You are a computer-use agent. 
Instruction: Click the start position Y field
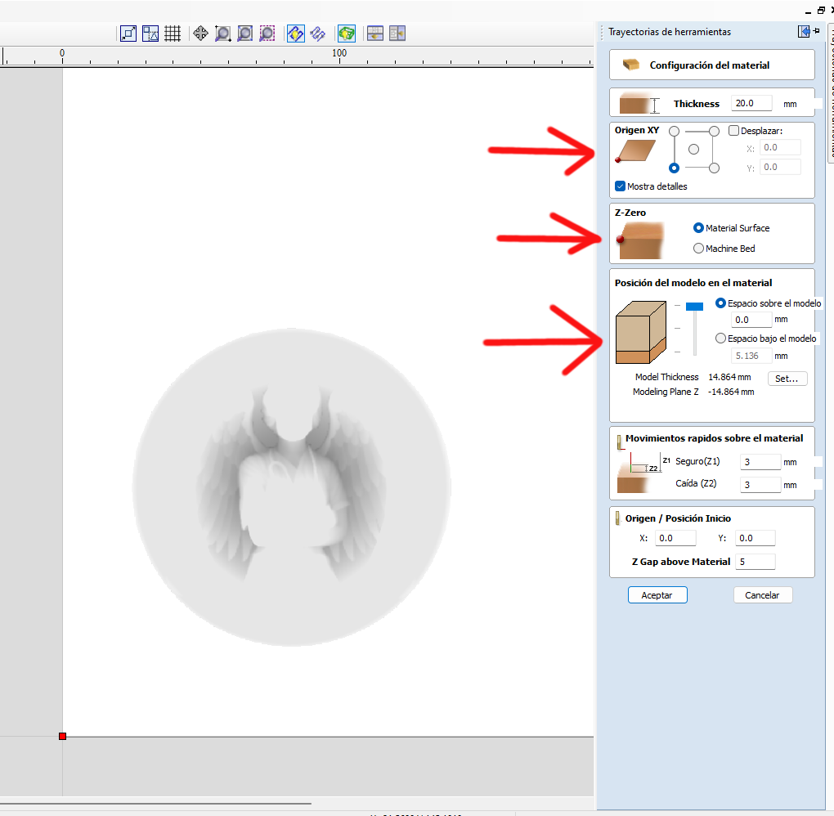(x=756, y=538)
